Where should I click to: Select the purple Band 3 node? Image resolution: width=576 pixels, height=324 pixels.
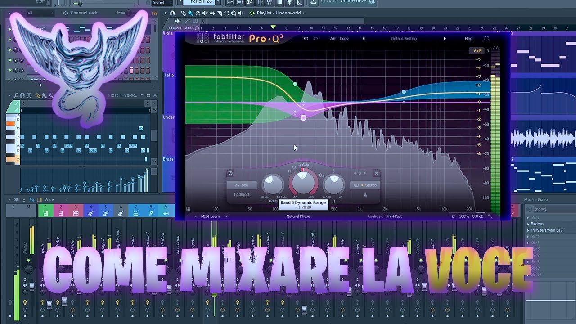pyautogui.click(x=303, y=118)
